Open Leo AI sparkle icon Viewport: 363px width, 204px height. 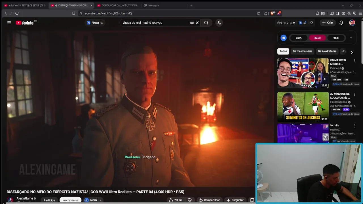349,13
